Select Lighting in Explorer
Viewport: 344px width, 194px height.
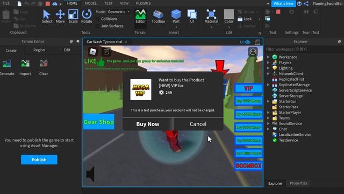[x=285, y=68]
